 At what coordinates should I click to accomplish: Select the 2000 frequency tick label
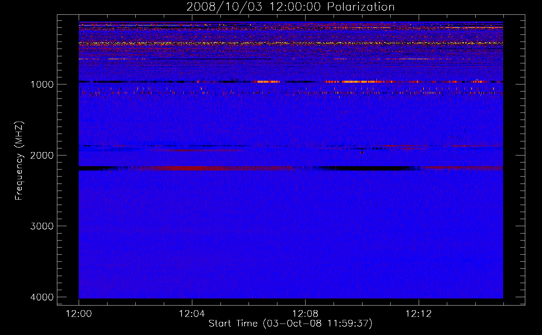click(x=42, y=155)
